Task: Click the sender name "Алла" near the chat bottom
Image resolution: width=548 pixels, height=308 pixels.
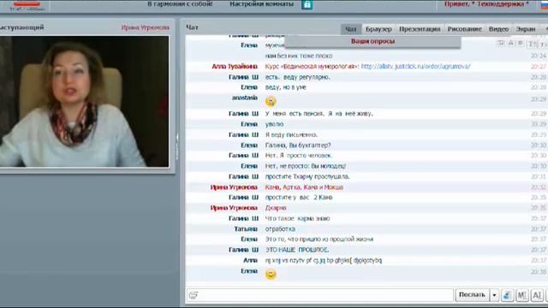Action: click(250, 260)
